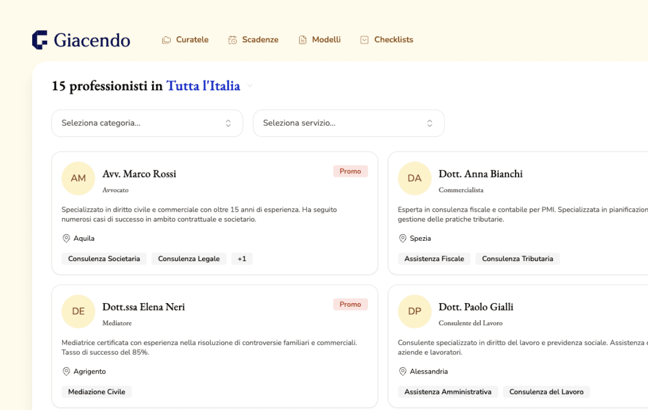Image resolution: width=648 pixels, height=410 pixels.
Task: Open Avv. Marco Rossi profile name
Action: [139, 174]
